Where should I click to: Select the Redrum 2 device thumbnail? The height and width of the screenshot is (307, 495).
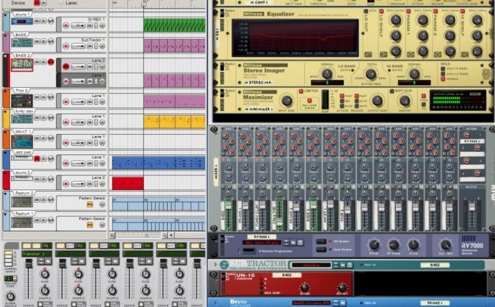22,202
